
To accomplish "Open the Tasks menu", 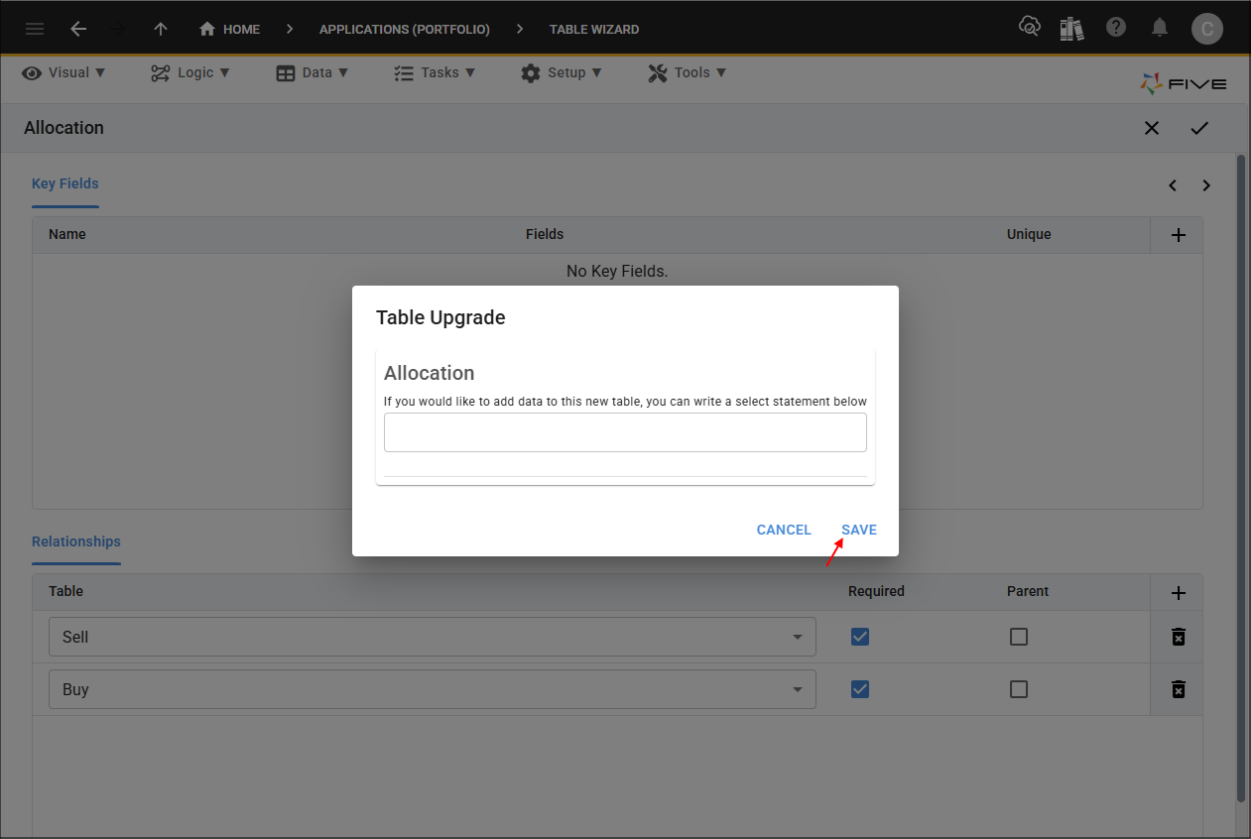I will pyautogui.click(x=435, y=72).
